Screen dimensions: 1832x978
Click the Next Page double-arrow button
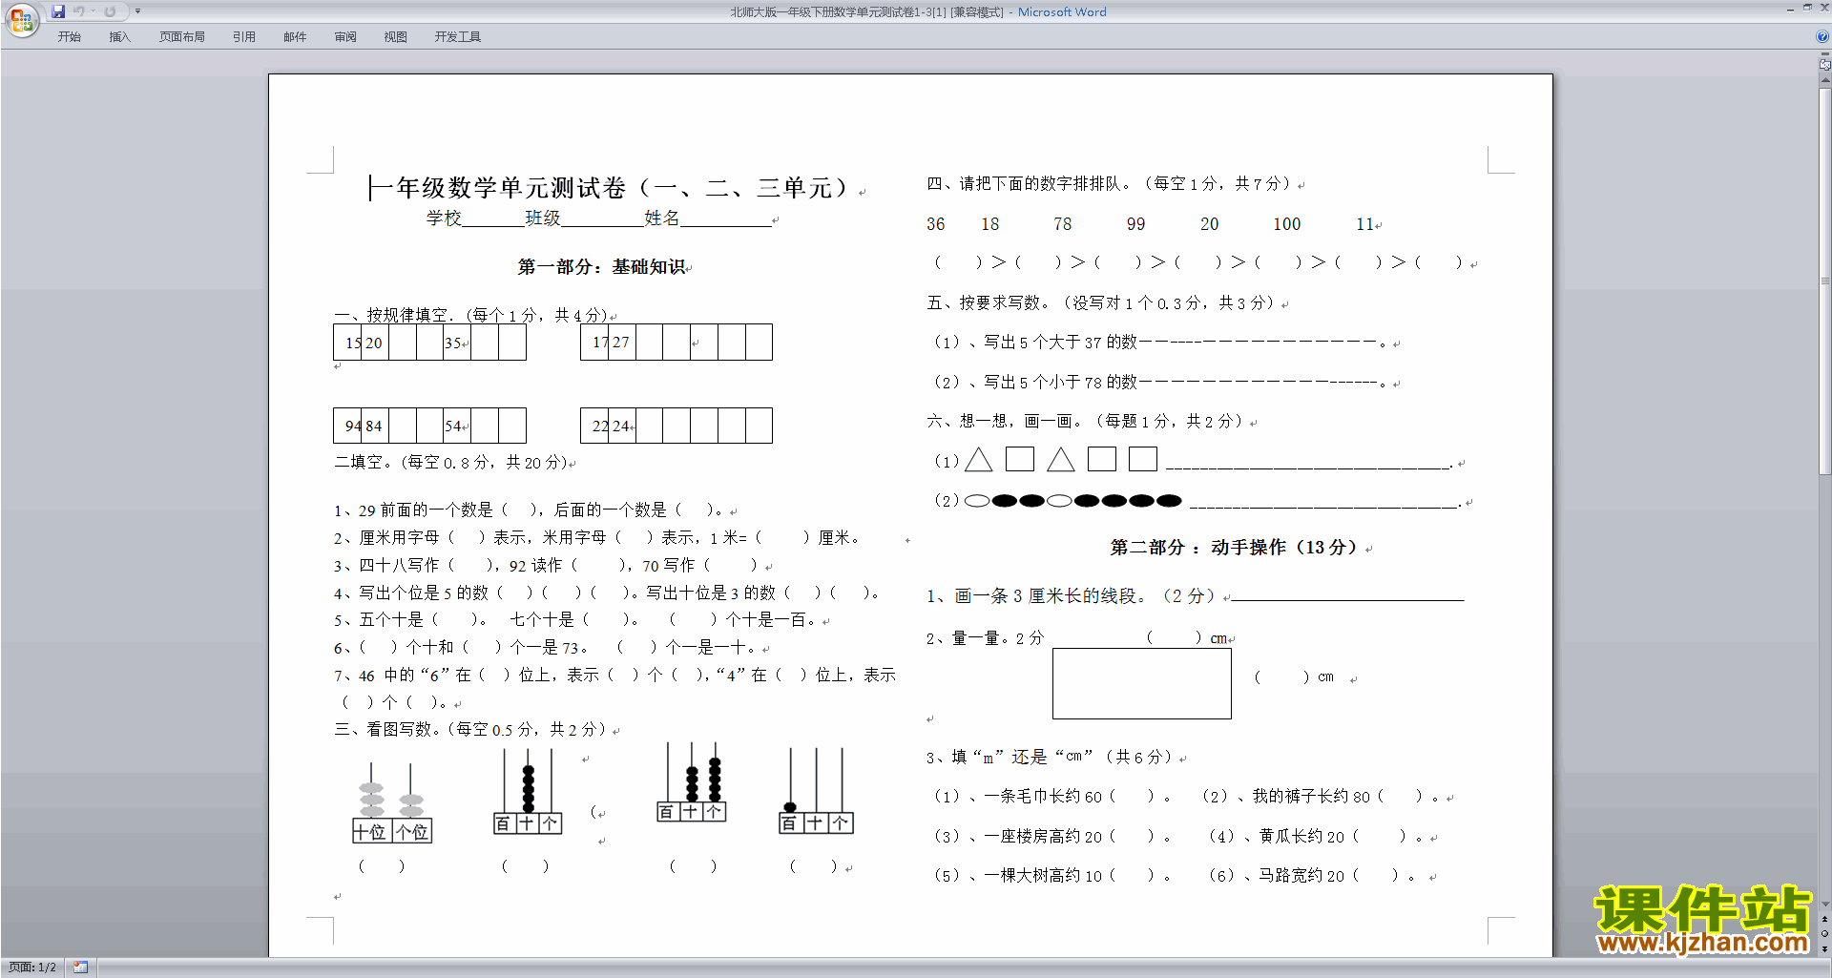coord(1824,948)
